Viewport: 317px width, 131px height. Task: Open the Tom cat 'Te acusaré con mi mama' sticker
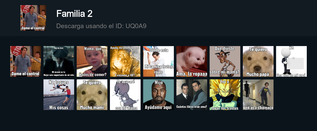click(125, 95)
